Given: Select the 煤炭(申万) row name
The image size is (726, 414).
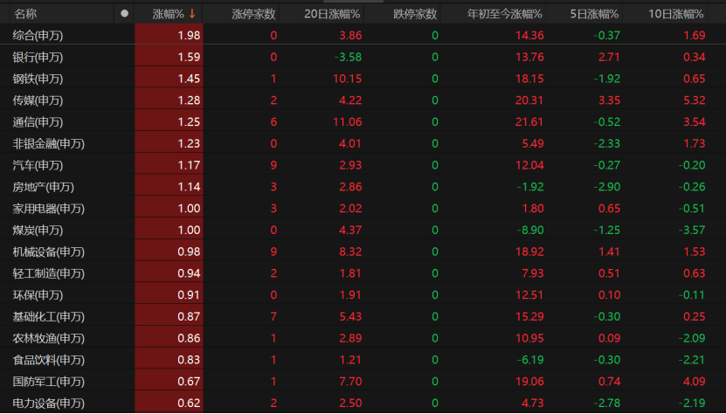Looking at the screenshot, I should tap(38, 231).
